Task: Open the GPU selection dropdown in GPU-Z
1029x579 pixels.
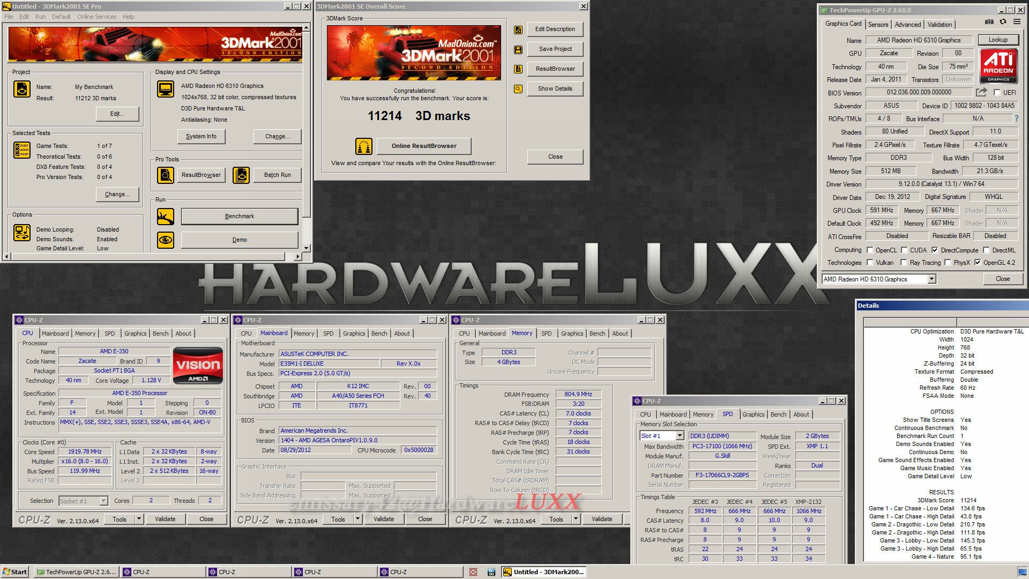Action: pos(931,279)
